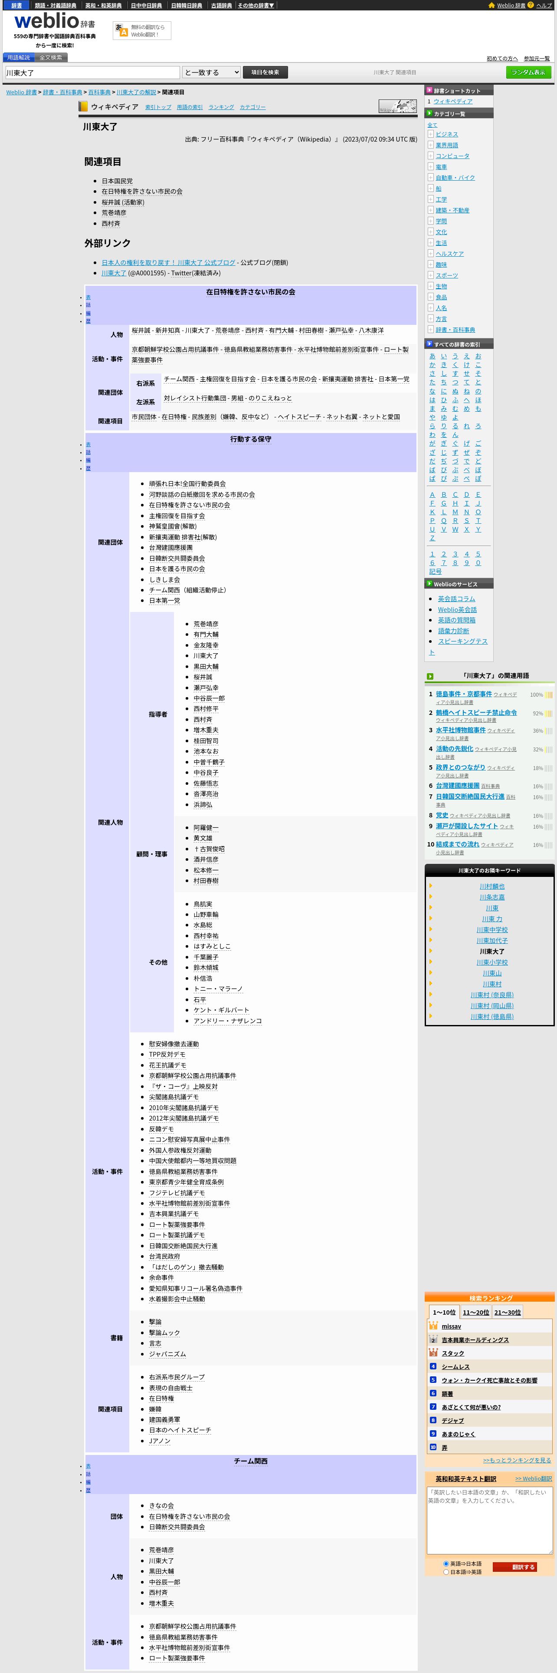557x1673 pixels.
Task: Select the 用語解説 tab
Action: pos(18,57)
